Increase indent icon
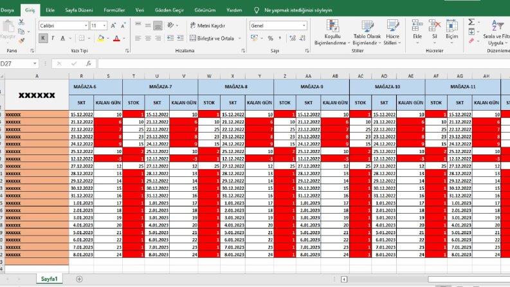The width and height of the screenshot is (510, 287). (x=180, y=39)
